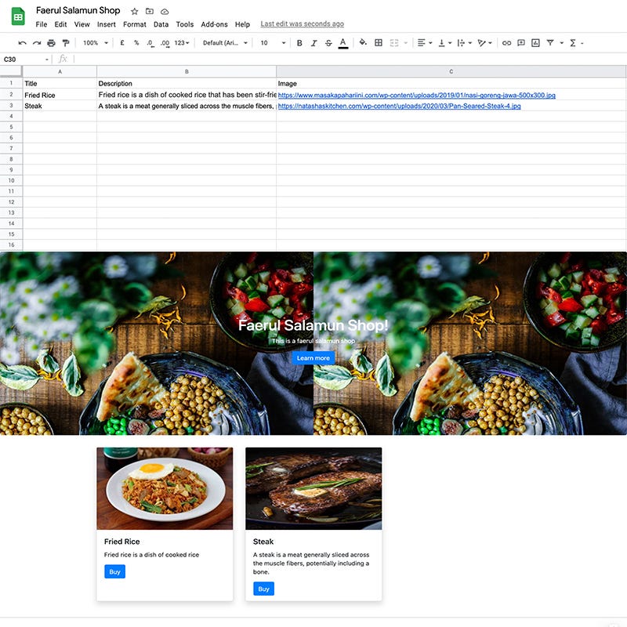Viewport: 627px width, 627px height.
Task: Create a filter with the Filter icon
Action: (x=551, y=43)
